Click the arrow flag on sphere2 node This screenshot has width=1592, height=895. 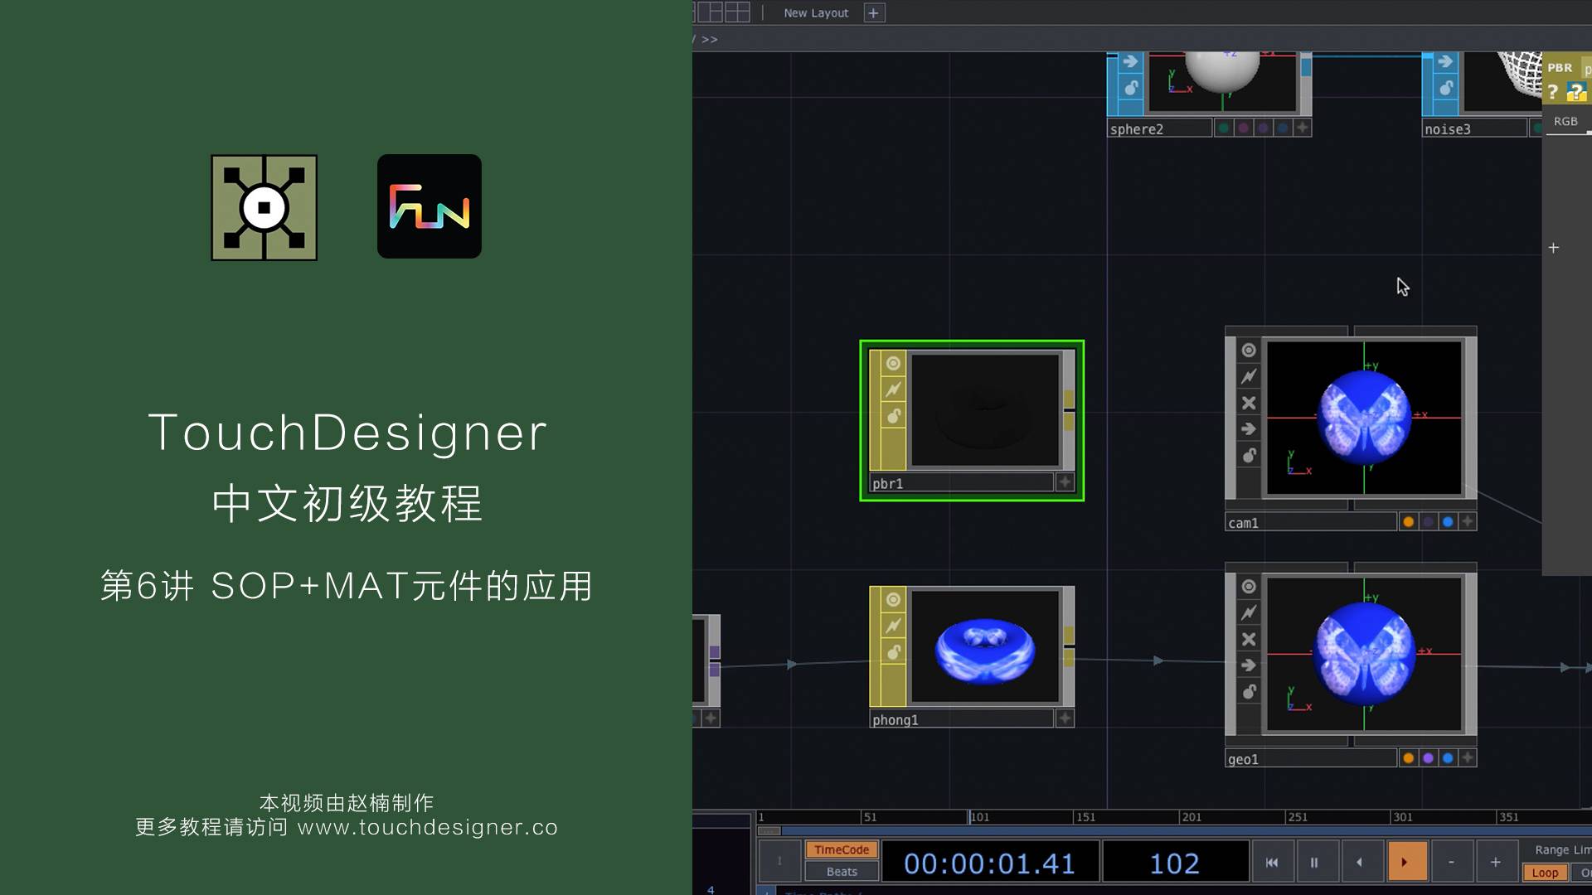pos(1130,61)
